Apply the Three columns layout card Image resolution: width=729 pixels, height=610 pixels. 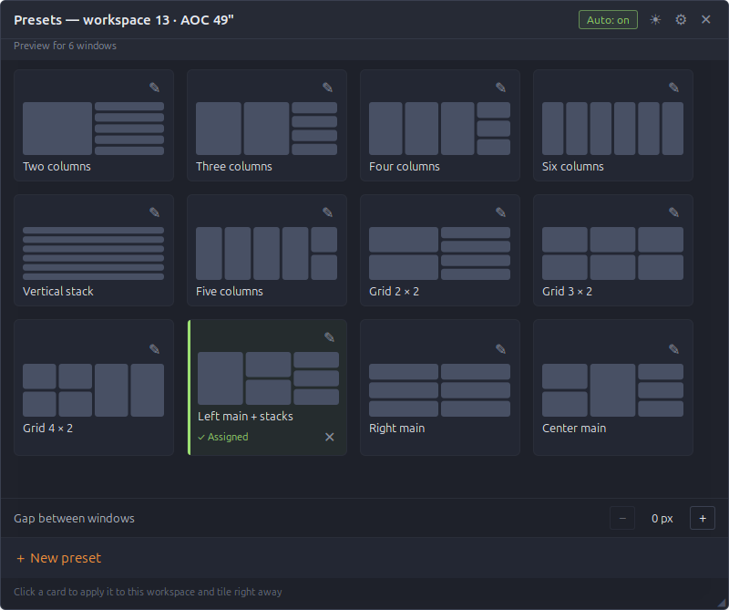(x=267, y=125)
